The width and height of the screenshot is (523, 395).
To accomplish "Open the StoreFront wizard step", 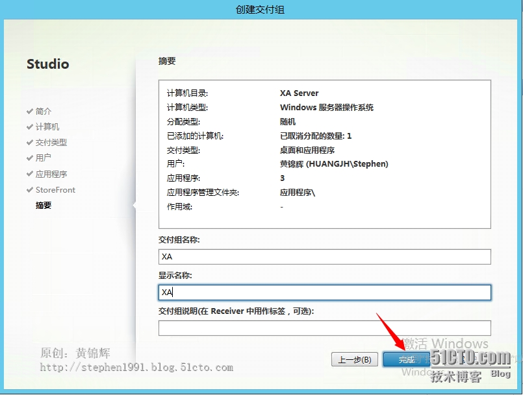I will [55, 190].
